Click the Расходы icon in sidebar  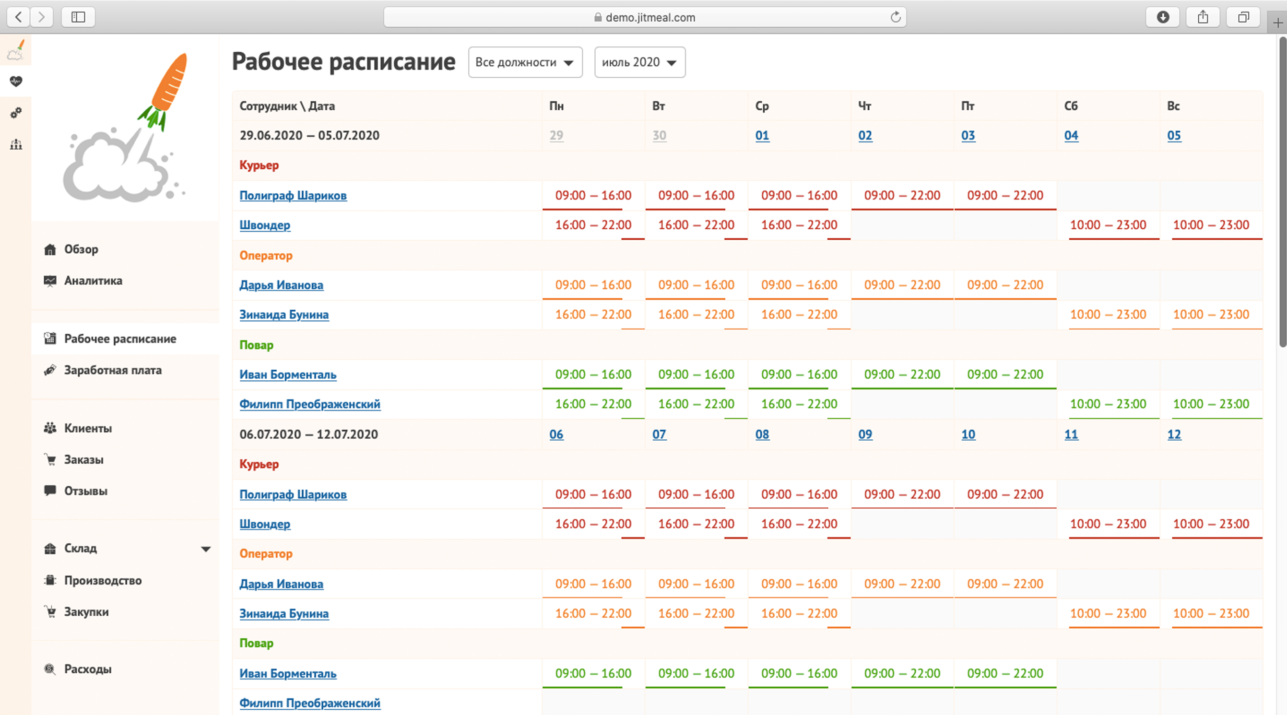[x=50, y=669]
